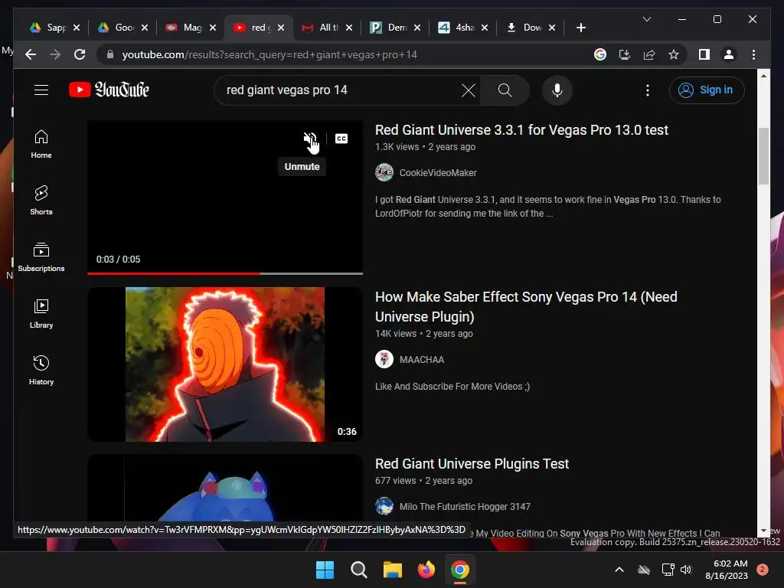The image size is (784, 588).
Task: Expand tab search dropdown chevron
Action: pos(646,19)
